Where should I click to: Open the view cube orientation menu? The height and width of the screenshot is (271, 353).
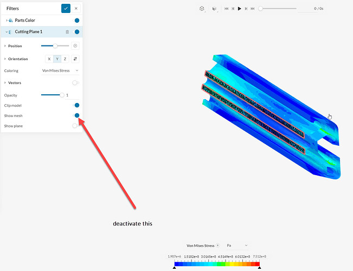coord(202,9)
